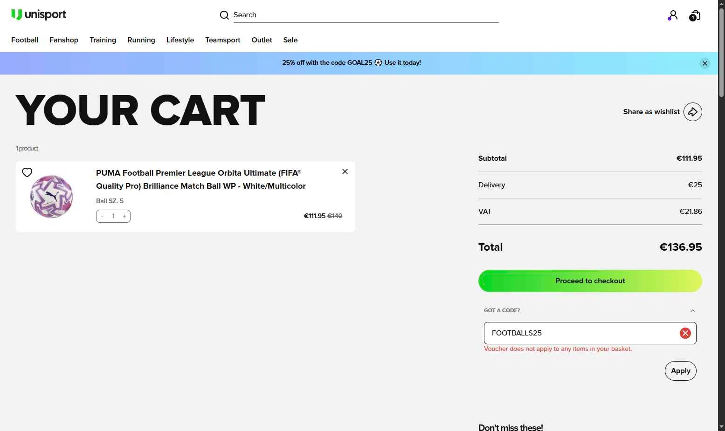This screenshot has width=725, height=431.
Task: Click the scrollbar down arrow
Action: pos(721,427)
